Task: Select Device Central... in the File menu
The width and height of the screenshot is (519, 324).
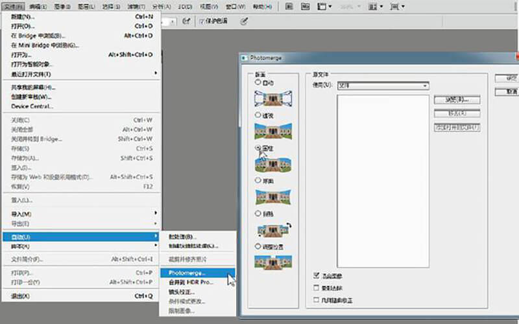Action: coord(32,106)
